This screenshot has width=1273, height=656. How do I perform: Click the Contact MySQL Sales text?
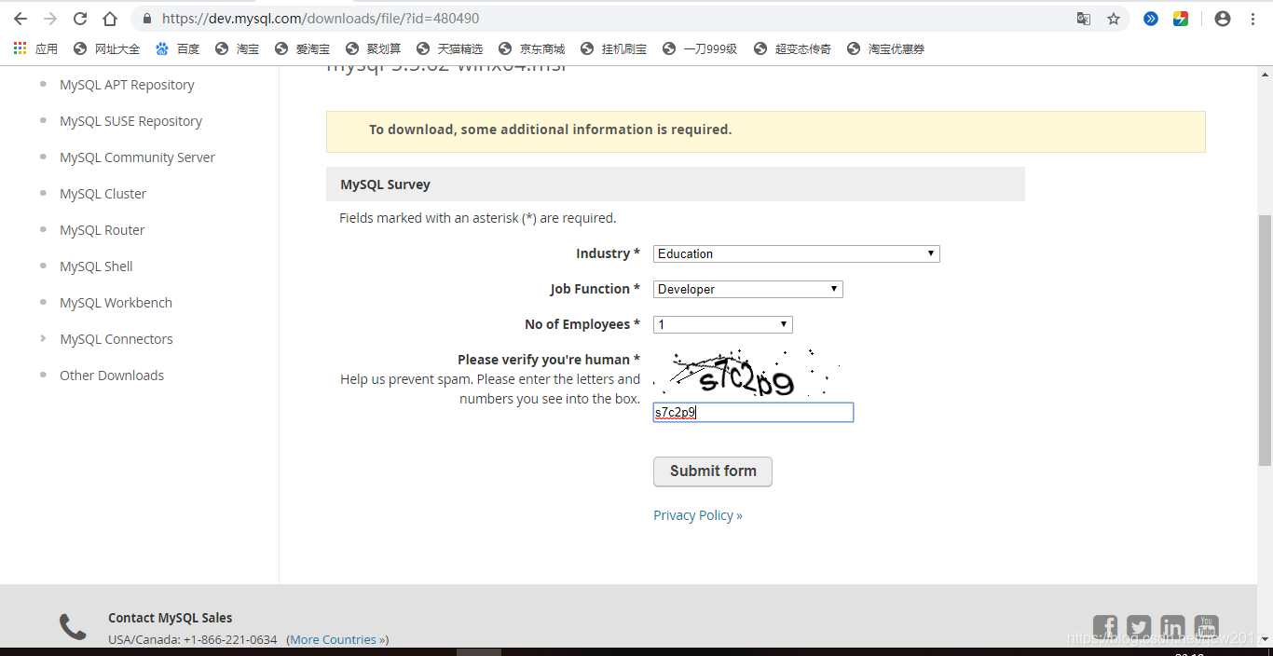tap(171, 618)
